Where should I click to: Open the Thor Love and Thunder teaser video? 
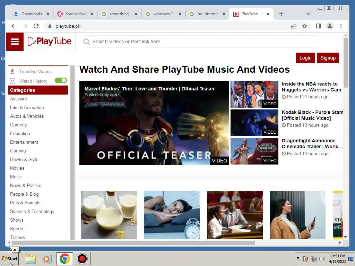coord(154,123)
